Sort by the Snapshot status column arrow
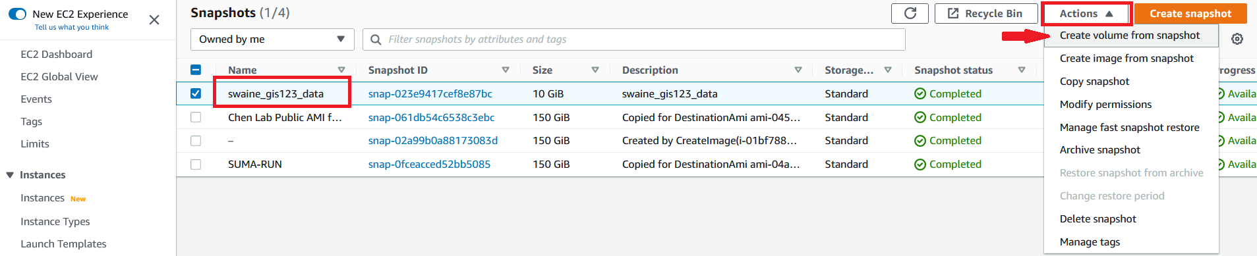The image size is (1257, 256). (x=1022, y=70)
